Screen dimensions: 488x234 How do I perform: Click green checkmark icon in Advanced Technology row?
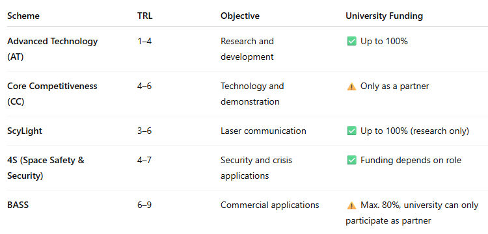351,42
